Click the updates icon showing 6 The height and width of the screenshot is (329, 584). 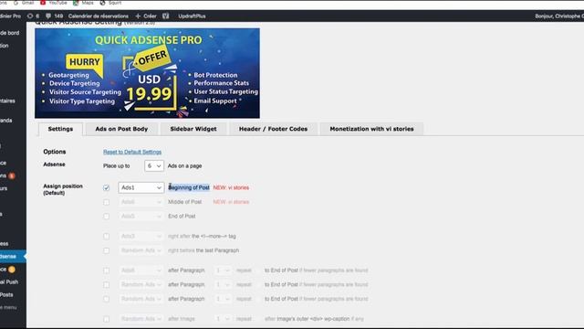coord(33,16)
